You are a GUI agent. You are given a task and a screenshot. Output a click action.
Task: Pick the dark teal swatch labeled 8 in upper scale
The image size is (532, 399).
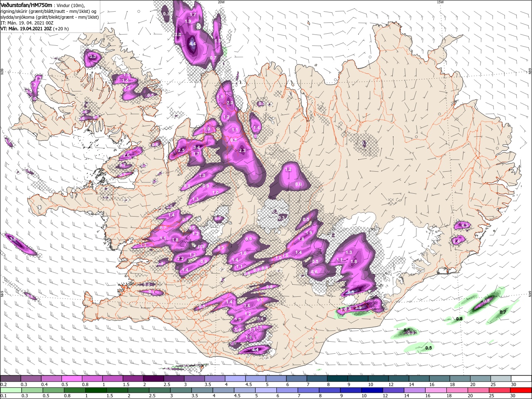[x=337, y=379]
